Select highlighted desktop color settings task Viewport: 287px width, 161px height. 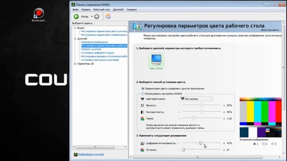pyautogui.click(x=104, y=46)
